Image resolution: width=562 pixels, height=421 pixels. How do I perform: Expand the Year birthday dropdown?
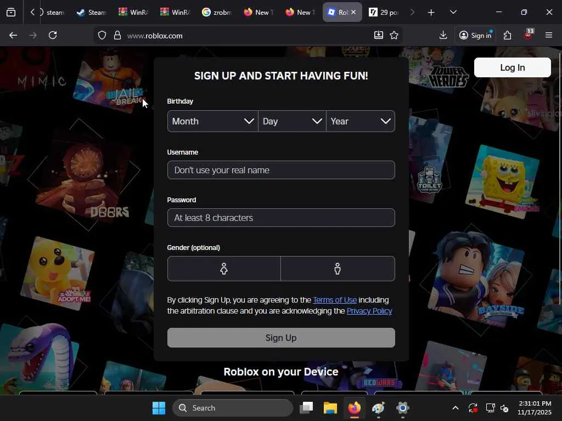pos(361,121)
